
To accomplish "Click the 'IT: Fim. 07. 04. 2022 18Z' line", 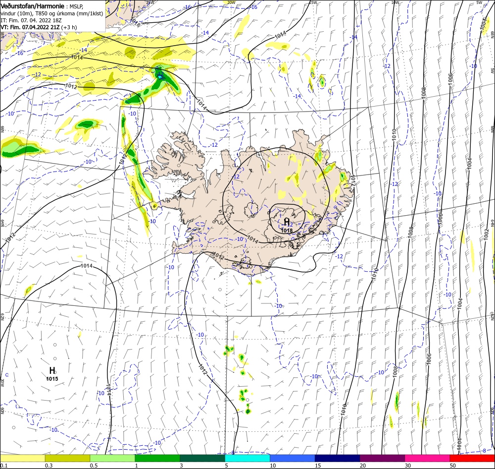I will click(x=31, y=20).
